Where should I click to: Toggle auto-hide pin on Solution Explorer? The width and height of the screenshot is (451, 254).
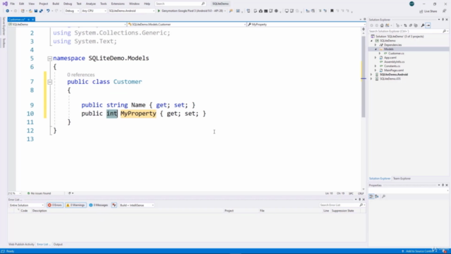tap(443, 20)
